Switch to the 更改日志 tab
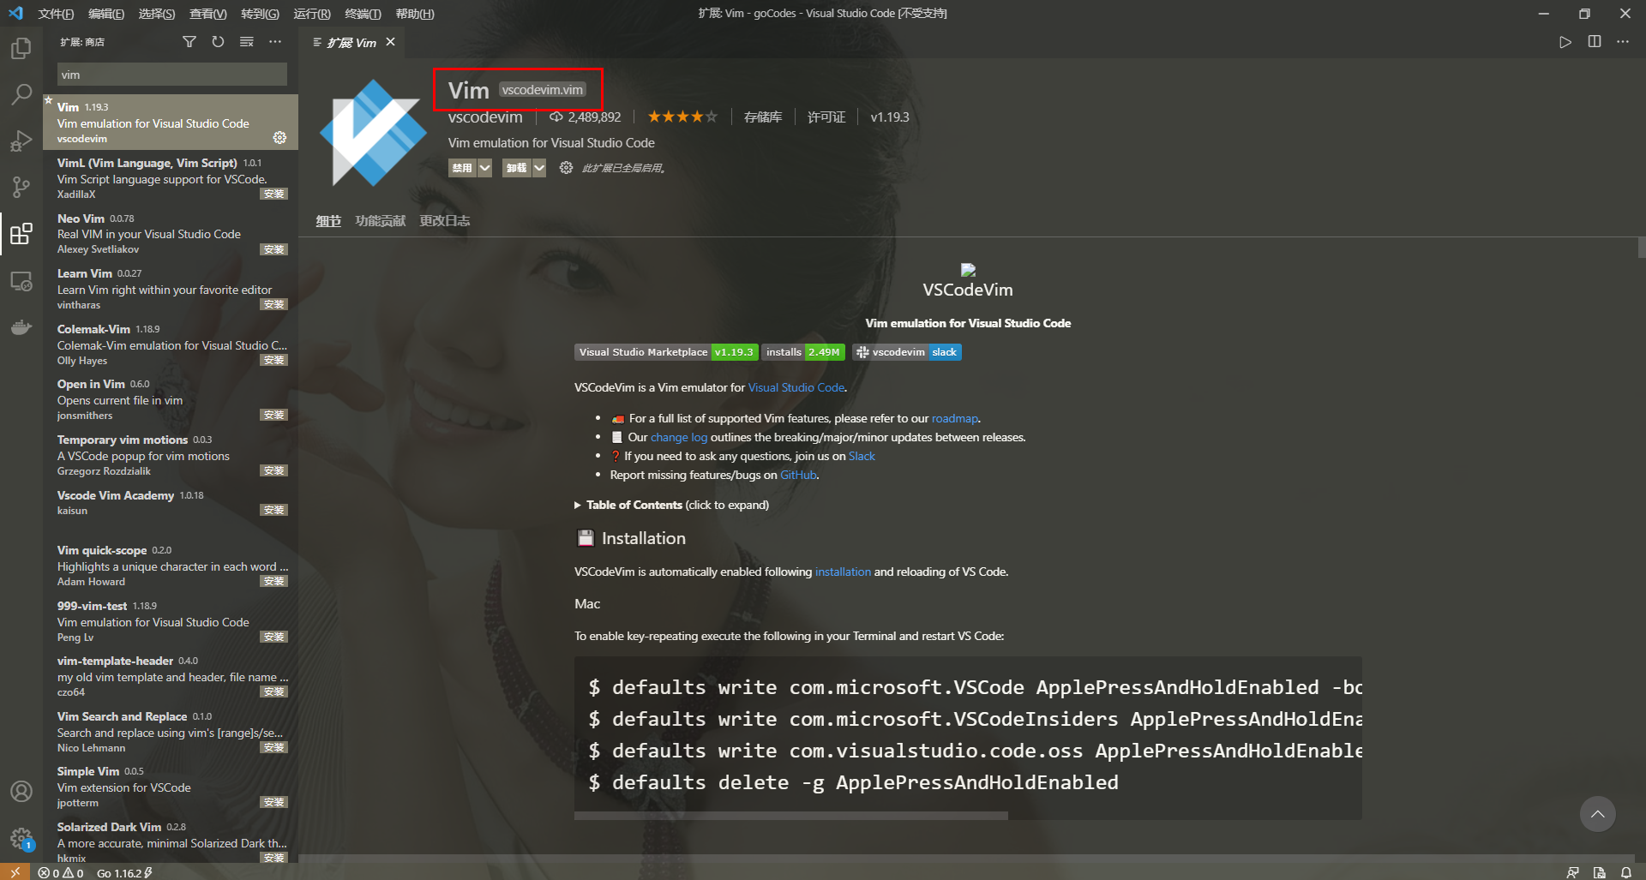The image size is (1646, 880). [x=445, y=221]
